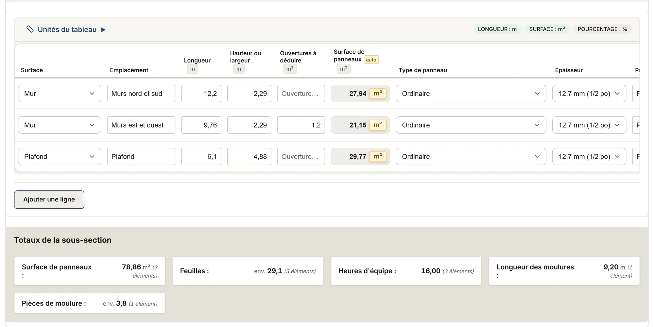Click the openings field showing 1,2
The image size is (654, 327).
click(301, 125)
